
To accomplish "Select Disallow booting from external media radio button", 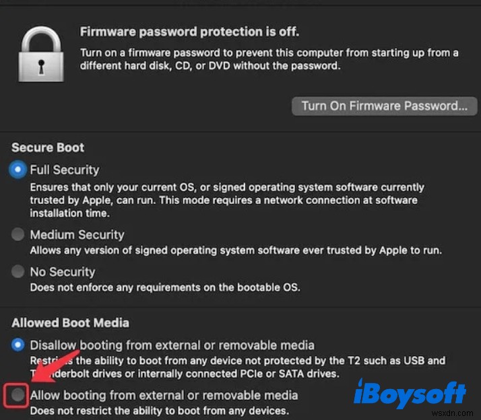I will point(18,345).
